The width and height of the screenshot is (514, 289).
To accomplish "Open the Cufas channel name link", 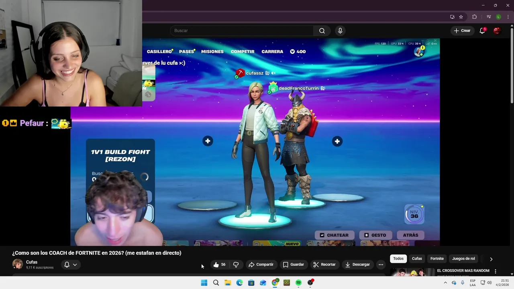I will 32,262.
